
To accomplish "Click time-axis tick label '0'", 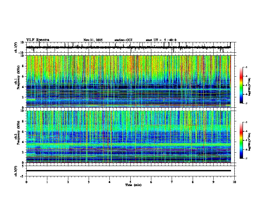I will coord(26,182).
